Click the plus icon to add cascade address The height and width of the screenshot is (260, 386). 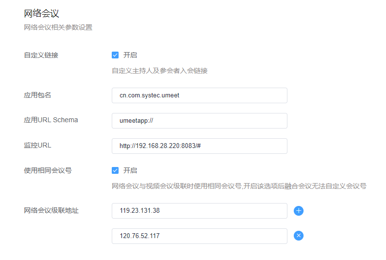[299, 211]
